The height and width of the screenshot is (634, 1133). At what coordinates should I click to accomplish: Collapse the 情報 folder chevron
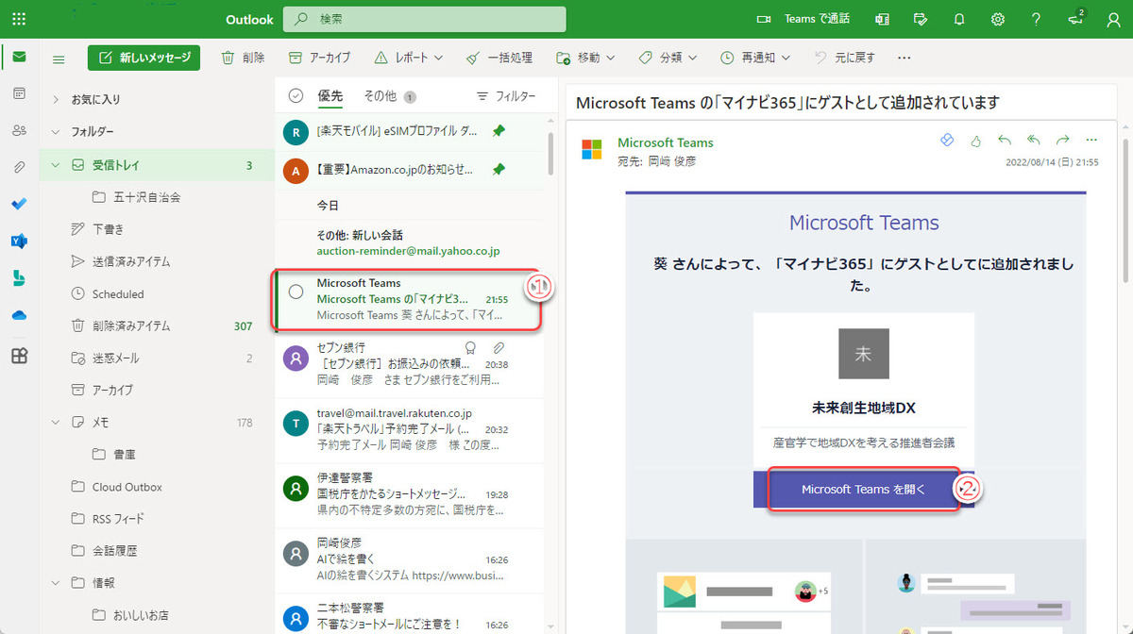(x=55, y=583)
